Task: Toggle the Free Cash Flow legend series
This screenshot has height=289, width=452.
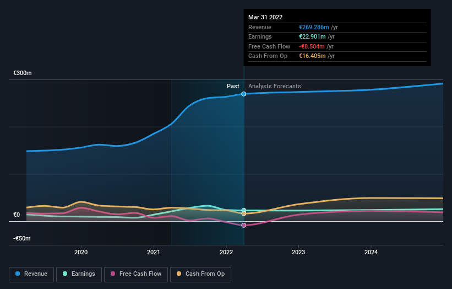Action: point(136,274)
